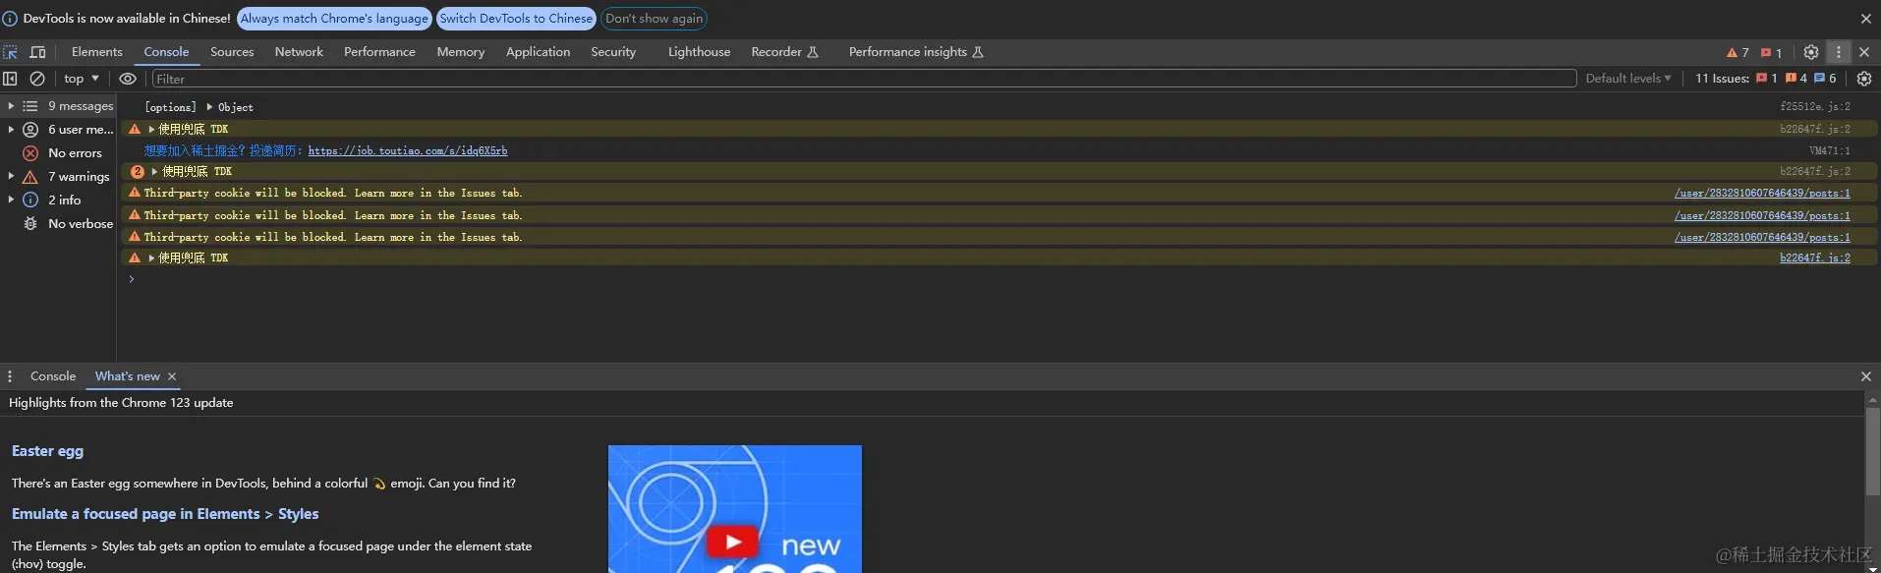
Task: Click the warnings count badge showing 7
Action: (x=1738, y=52)
